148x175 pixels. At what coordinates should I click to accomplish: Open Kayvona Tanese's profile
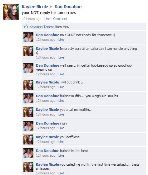[x=42, y=27]
